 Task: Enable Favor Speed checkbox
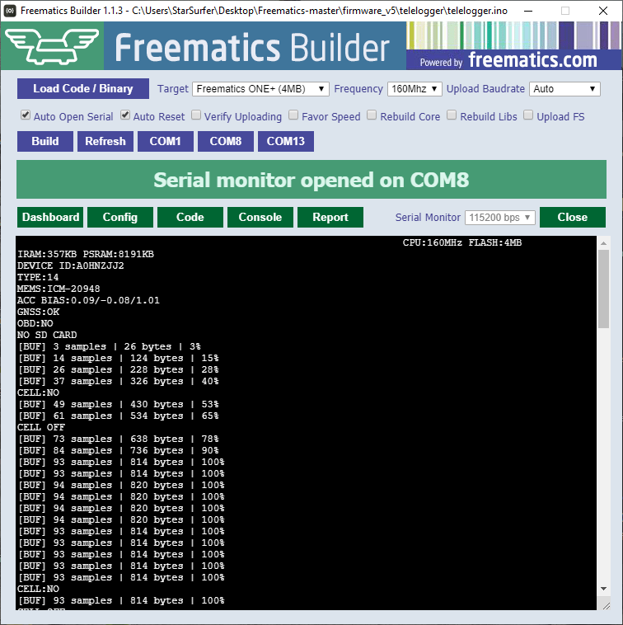pos(293,115)
